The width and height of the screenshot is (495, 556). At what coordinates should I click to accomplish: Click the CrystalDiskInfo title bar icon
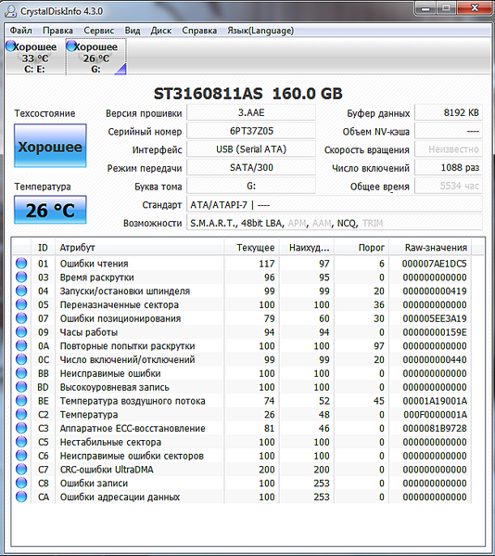10,11
